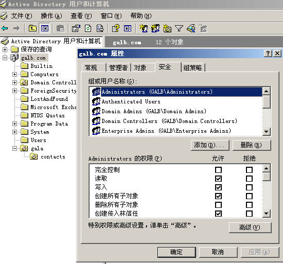The height and width of the screenshot is (264, 283).
Task: Click the Find objects toolbar icon
Action: (x=191, y=28)
